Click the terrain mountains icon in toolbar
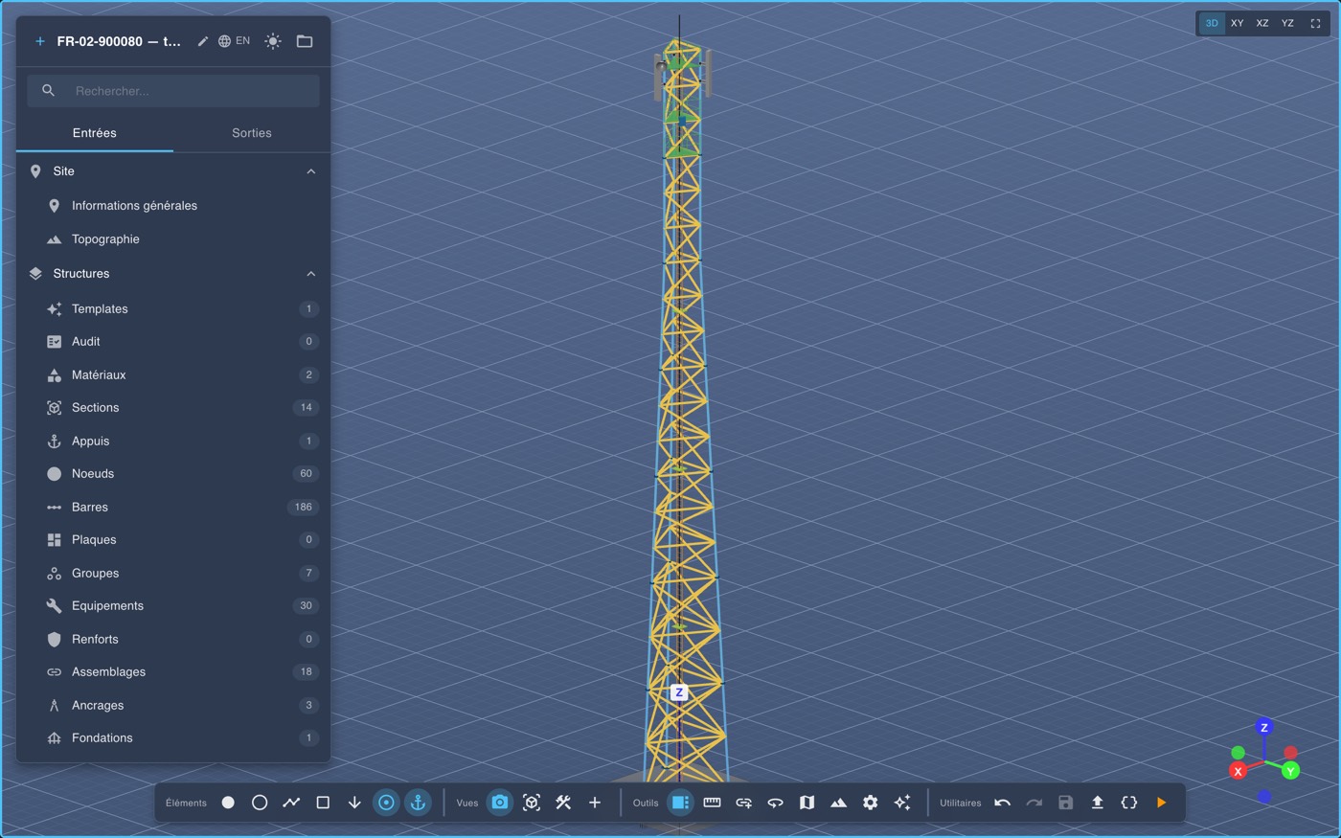Viewport: 1341px width, 838px height. point(838,803)
